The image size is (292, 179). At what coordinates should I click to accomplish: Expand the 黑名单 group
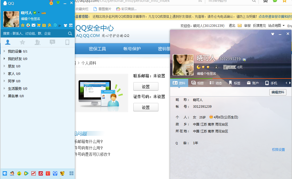[x=4, y=96]
